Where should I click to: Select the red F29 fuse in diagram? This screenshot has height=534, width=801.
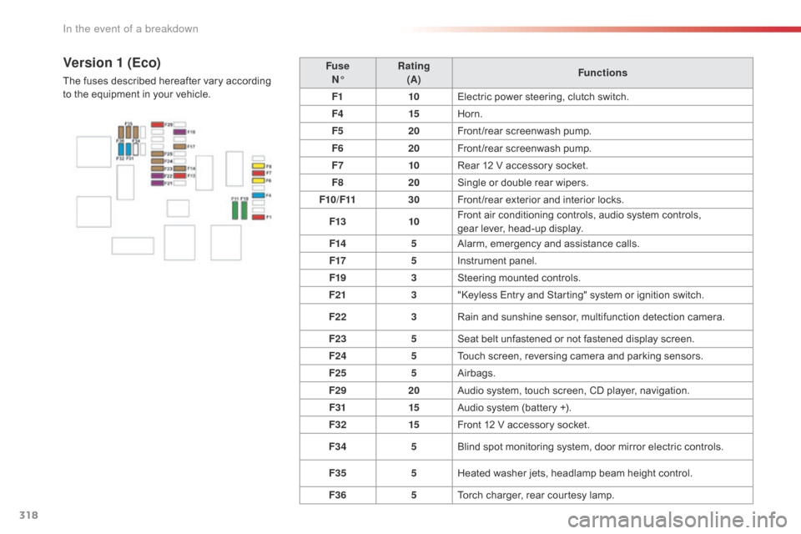[x=157, y=124]
